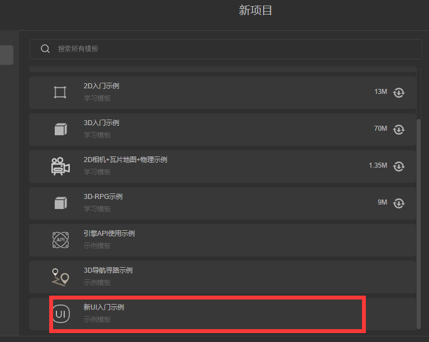Image resolution: width=429 pixels, height=342 pixels.
Task: Click the 2D入门示例 square frame icon
Action: 60,92
